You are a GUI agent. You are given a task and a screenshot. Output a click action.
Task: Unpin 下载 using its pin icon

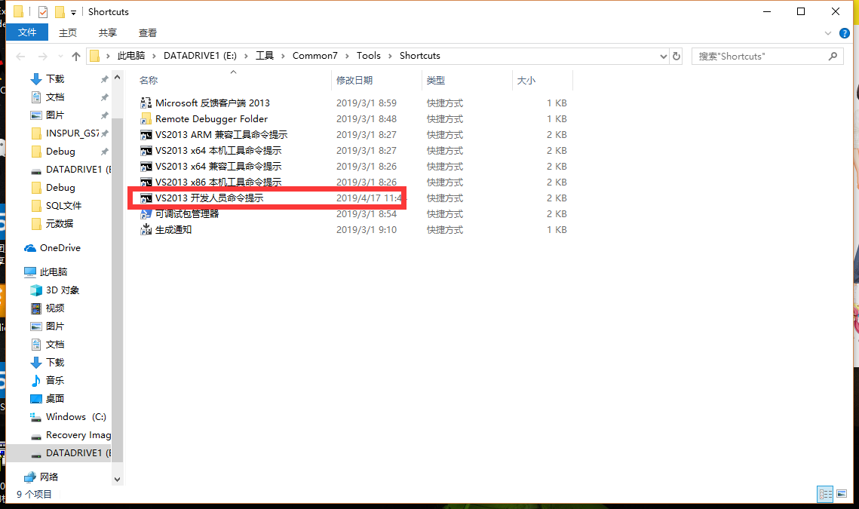coord(104,79)
